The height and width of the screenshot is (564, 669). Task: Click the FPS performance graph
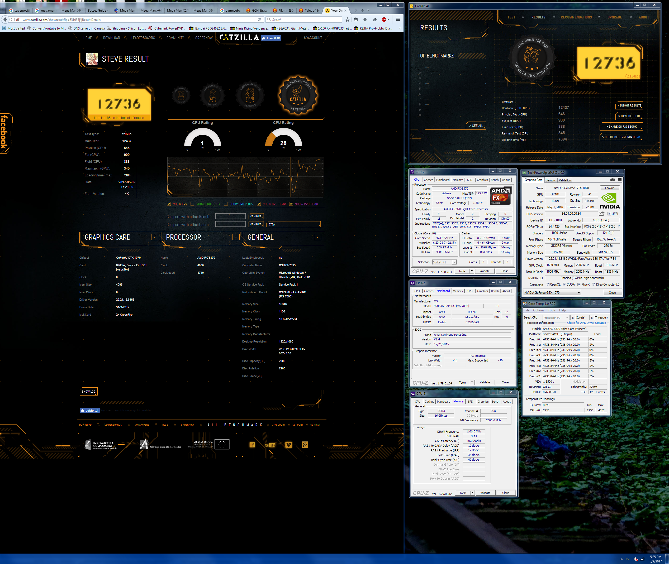(245, 177)
